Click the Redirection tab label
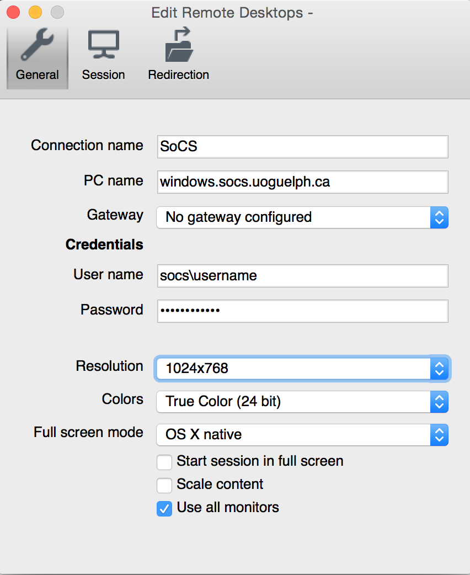Image resolution: width=470 pixels, height=575 pixels. click(178, 75)
